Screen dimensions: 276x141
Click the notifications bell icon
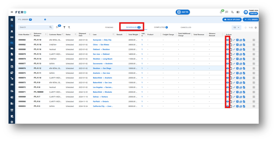coord(221,12)
